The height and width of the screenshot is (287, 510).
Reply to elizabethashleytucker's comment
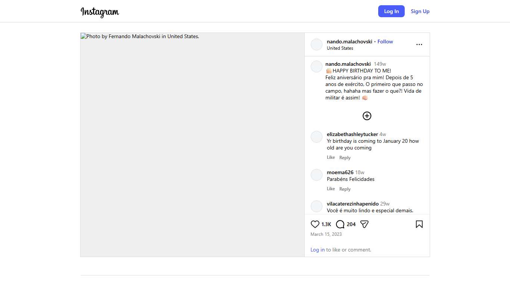point(345,158)
